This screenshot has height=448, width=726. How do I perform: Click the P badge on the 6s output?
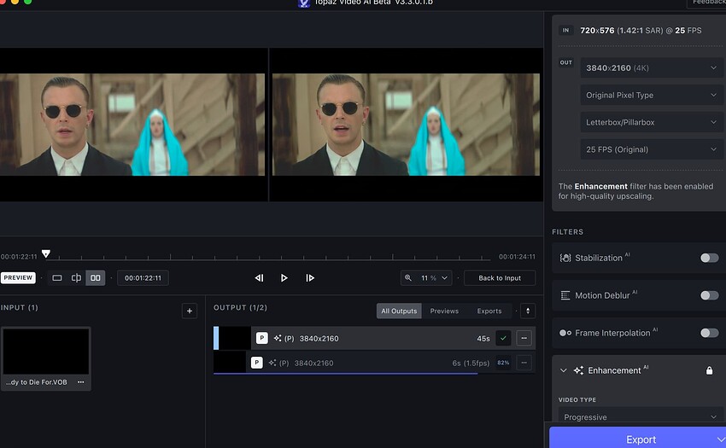[256, 363]
